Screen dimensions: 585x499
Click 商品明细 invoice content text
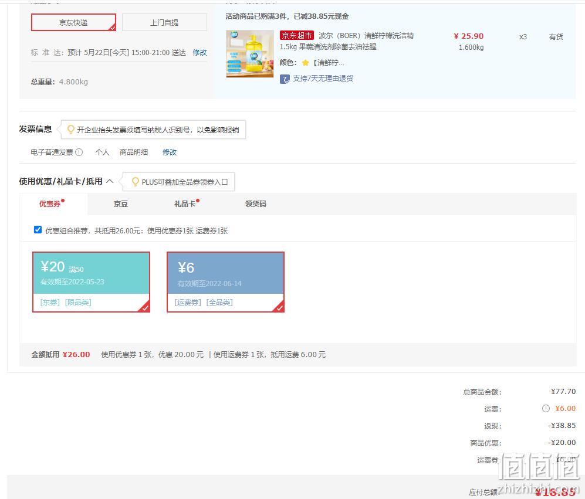tap(134, 152)
